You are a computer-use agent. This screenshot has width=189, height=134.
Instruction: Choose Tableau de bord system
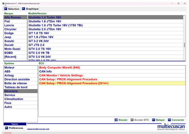point(21,87)
